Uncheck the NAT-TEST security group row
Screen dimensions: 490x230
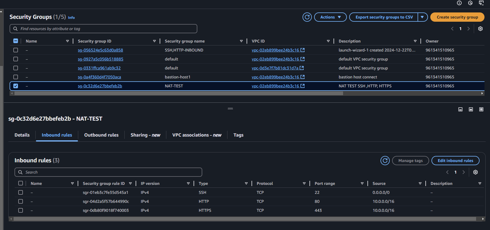click(16, 86)
